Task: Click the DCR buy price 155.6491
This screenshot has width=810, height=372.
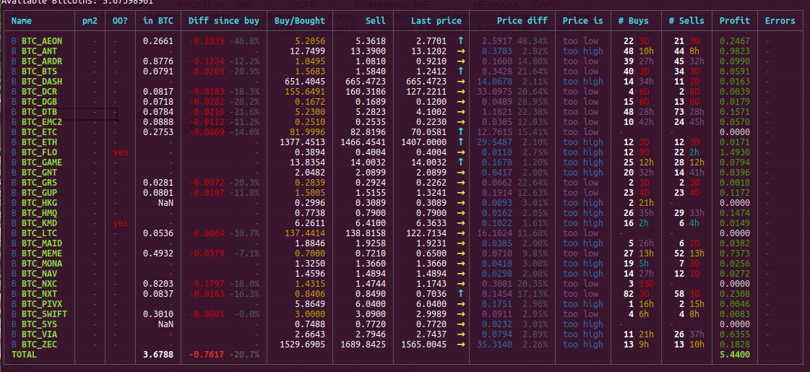Action: pyautogui.click(x=305, y=92)
